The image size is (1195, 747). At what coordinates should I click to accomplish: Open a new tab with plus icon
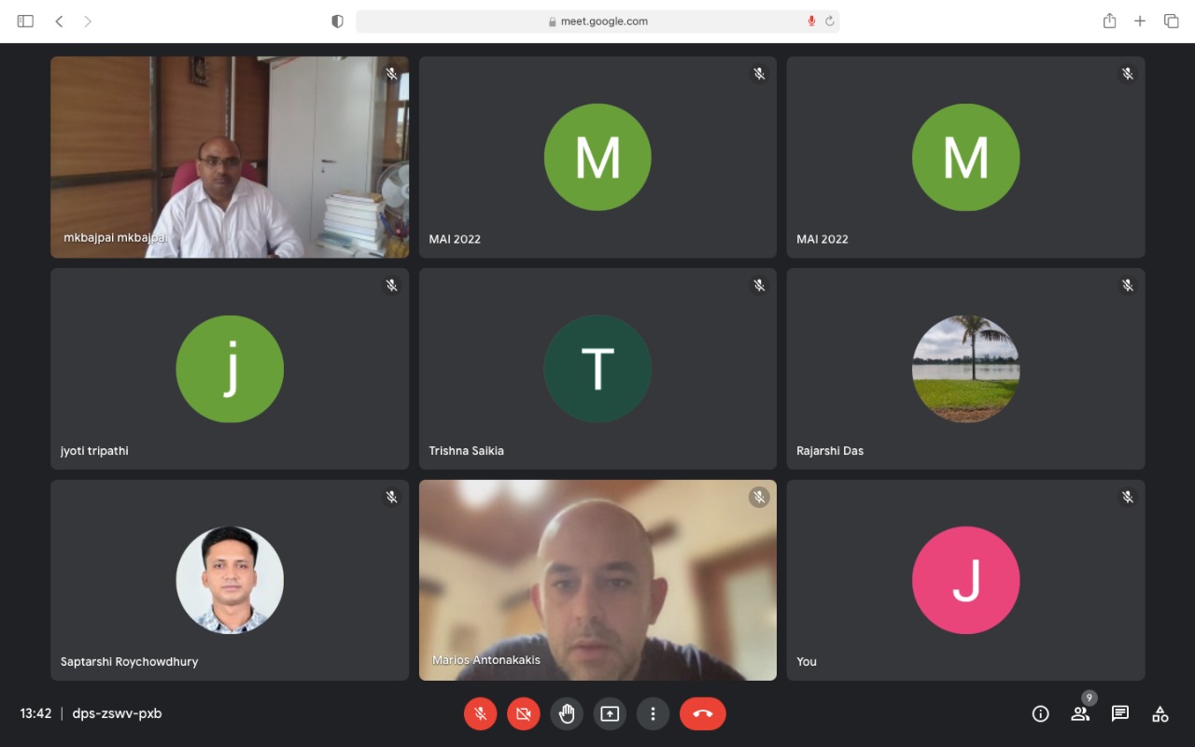[x=1140, y=21]
